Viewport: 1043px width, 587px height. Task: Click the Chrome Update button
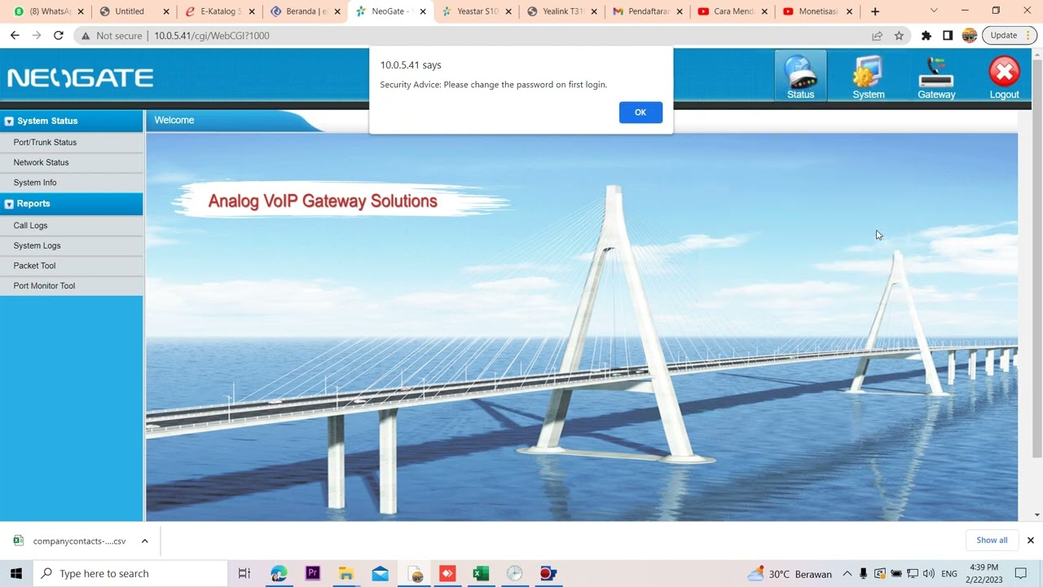(x=1010, y=36)
